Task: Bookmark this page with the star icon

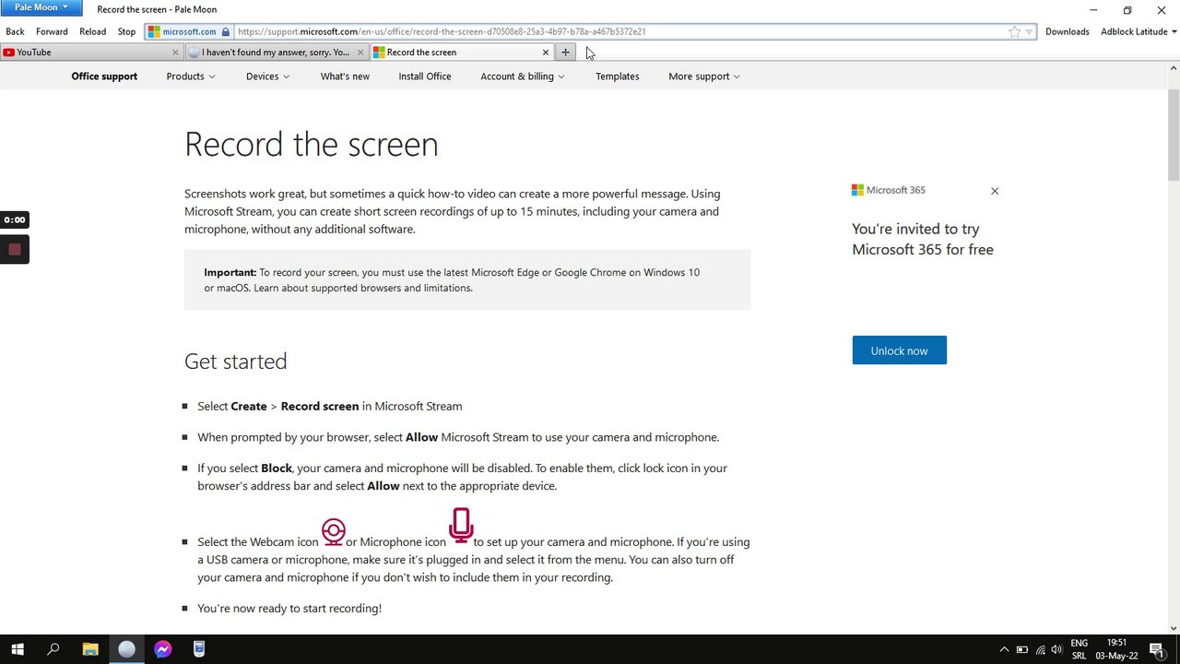Action: pyautogui.click(x=1014, y=31)
